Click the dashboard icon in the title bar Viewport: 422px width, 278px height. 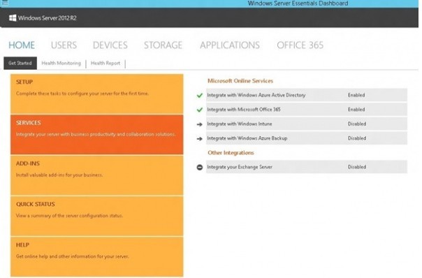pyautogui.click(x=5, y=3)
